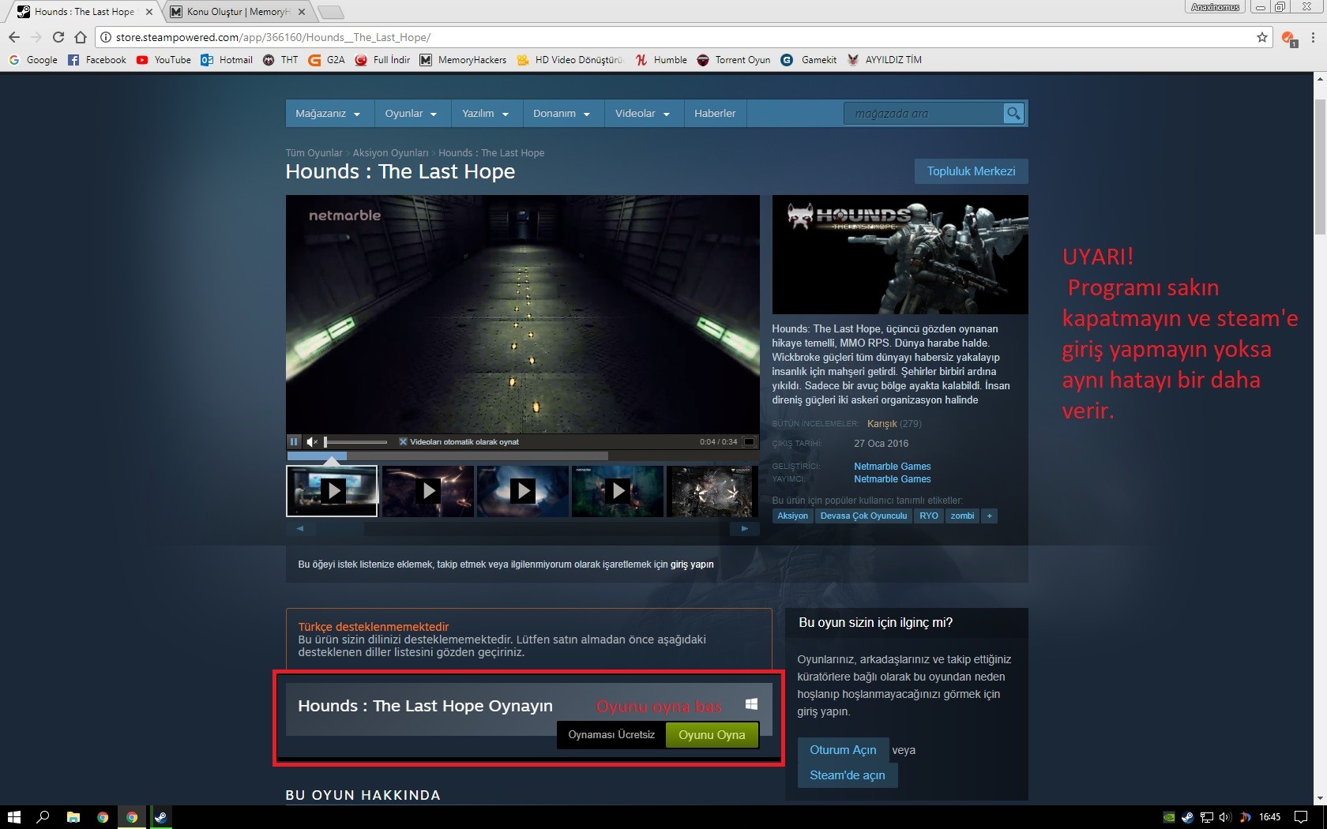Open File Explorer from taskbar

point(73,817)
